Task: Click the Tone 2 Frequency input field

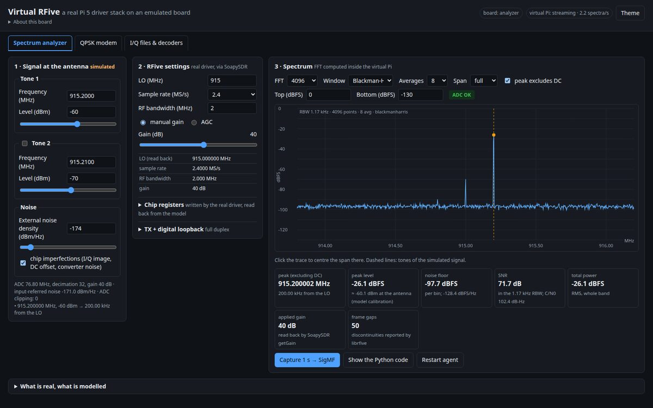Action: pos(91,162)
